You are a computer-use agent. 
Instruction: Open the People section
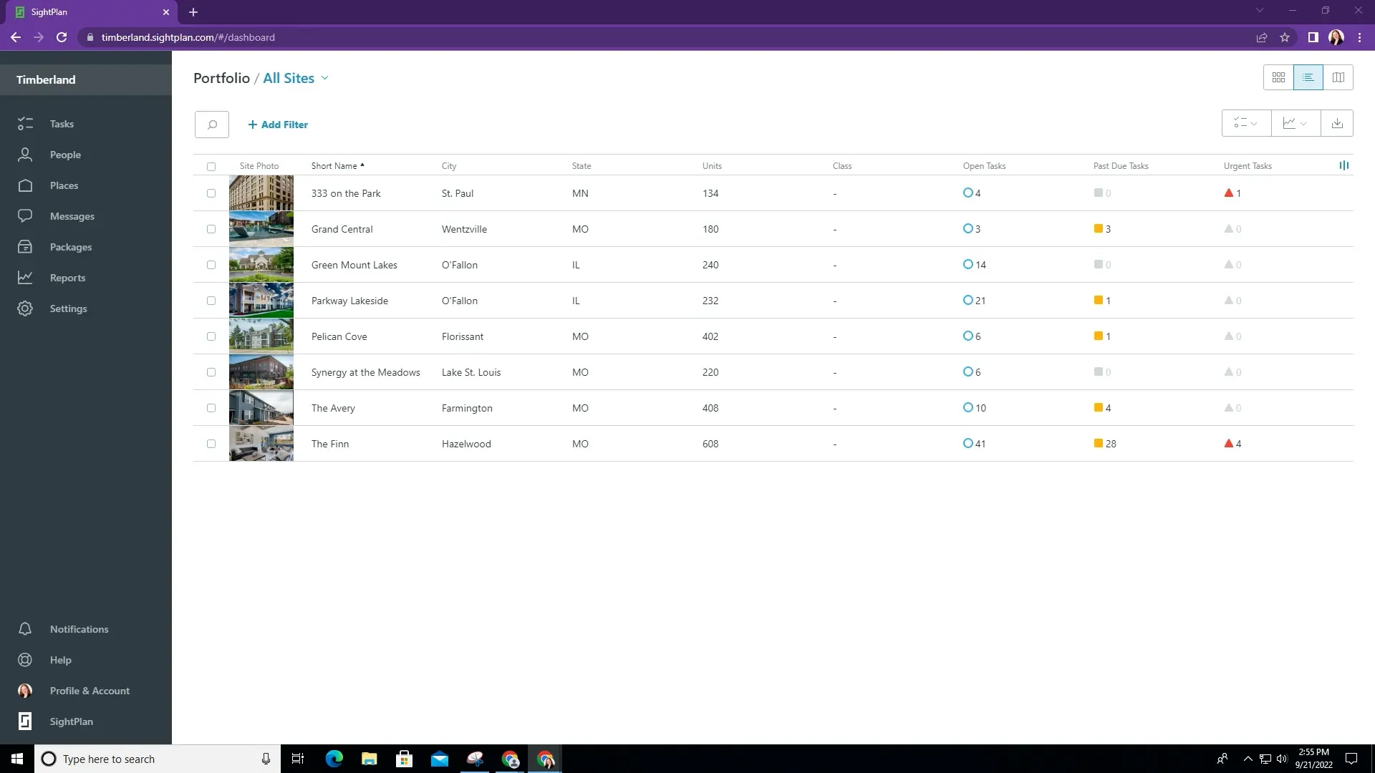65,155
